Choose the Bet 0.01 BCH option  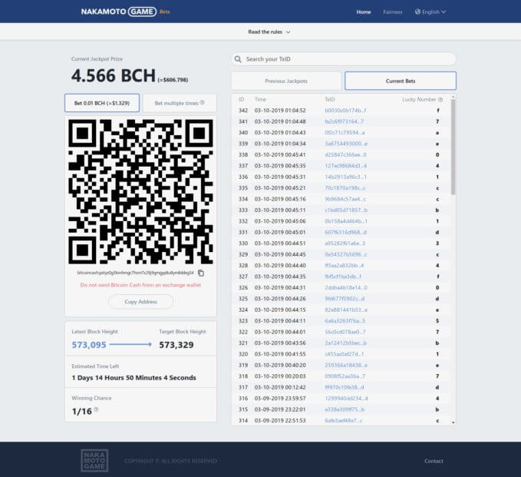click(102, 103)
